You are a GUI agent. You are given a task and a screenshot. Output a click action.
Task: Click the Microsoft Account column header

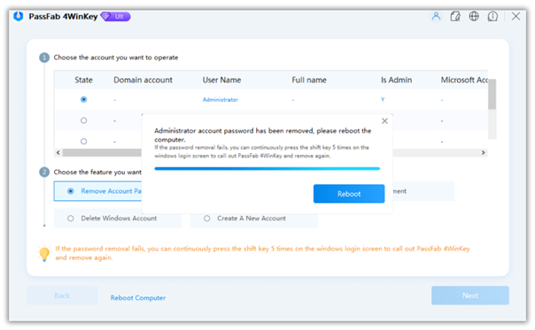pos(464,80)
